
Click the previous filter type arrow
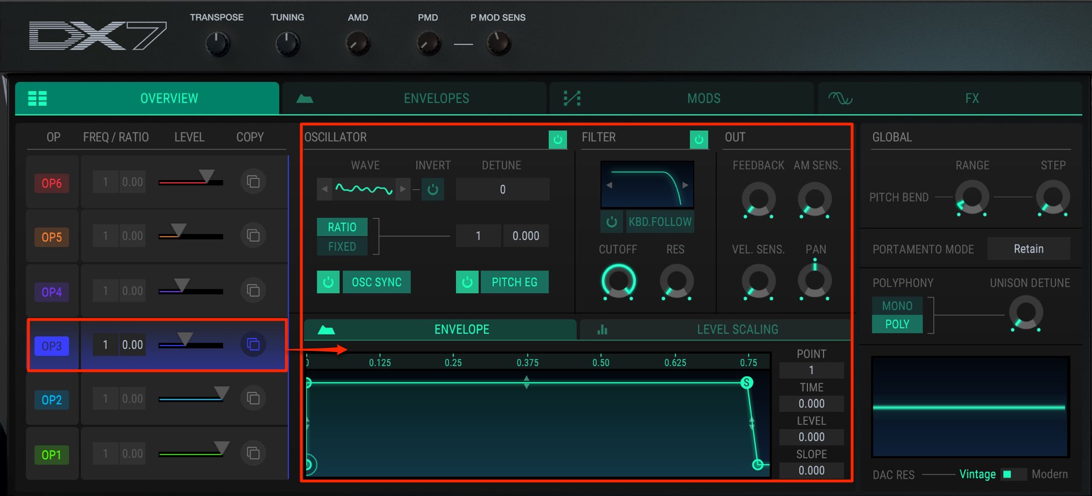609,185
